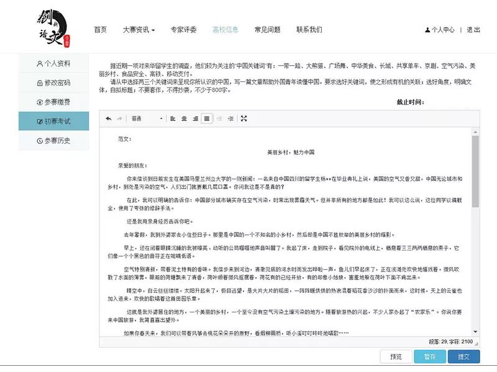The image size is (497, 372).
Task: Click the editor resize handle corner
Action: pos(476,344)
